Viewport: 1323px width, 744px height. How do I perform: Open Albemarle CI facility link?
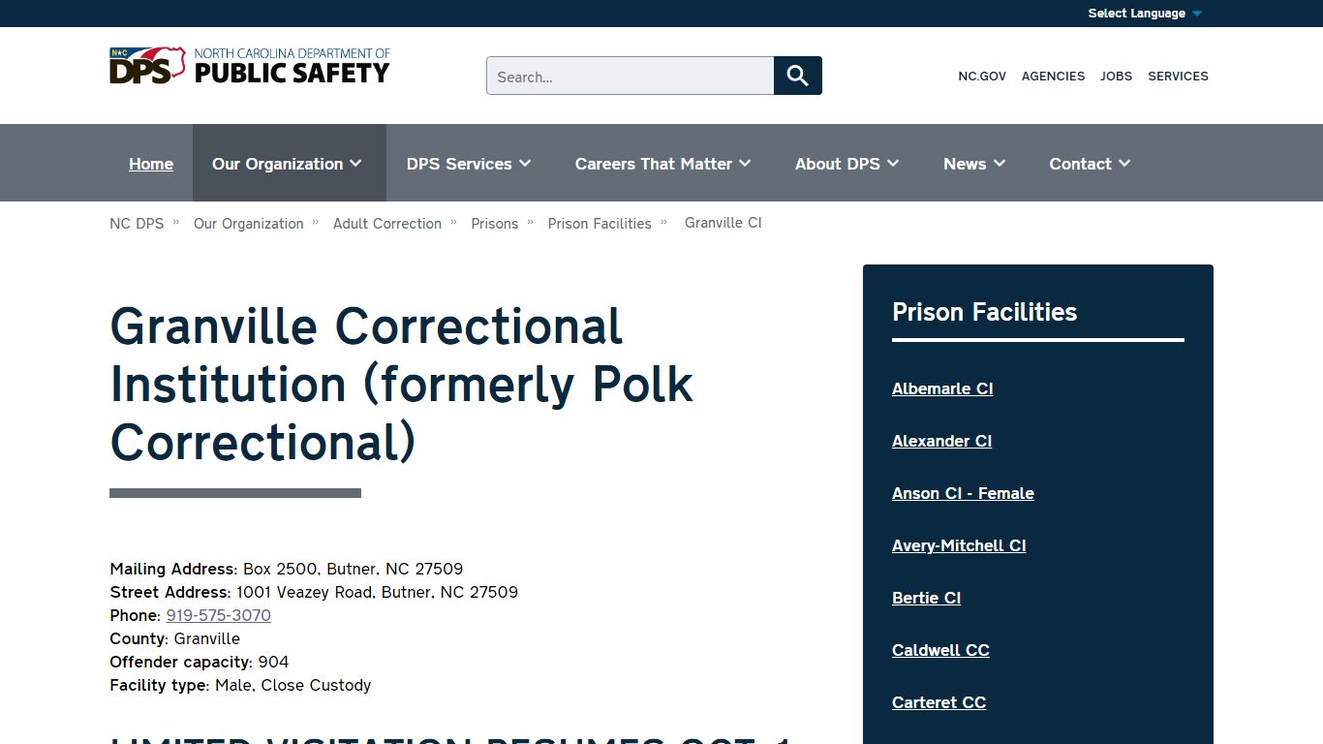click(942, 388)
